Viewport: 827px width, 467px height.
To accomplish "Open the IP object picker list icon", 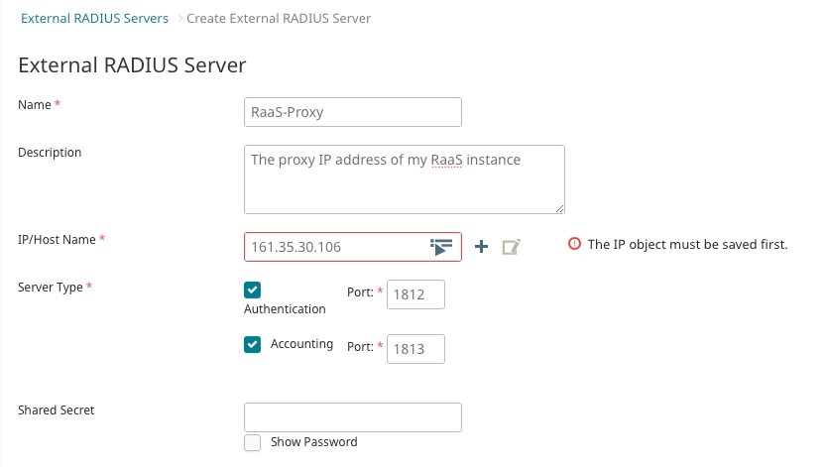I will (441, 247).
